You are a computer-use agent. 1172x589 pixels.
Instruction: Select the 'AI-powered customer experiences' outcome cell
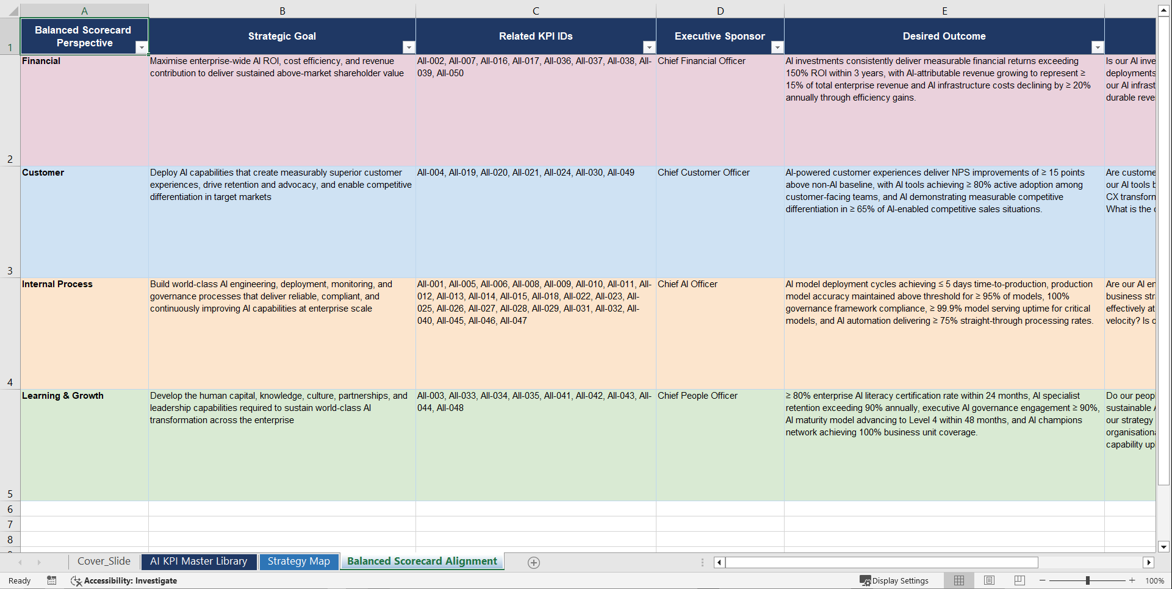pos(944,222)
